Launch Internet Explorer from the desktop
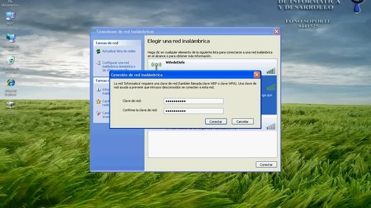371x208 pixels. pyautogui.click(x=10, y=87)
